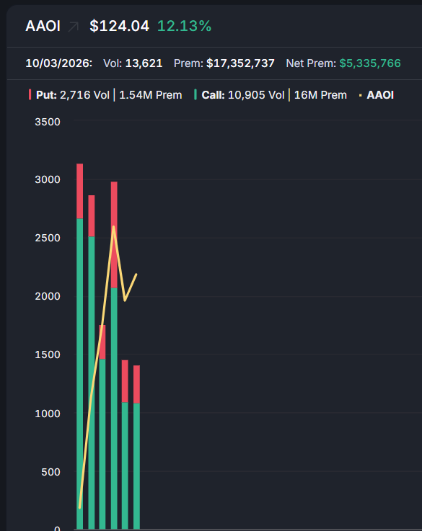This screenshot has height=531, width=422.
Task: Click the Vol: 13,621 value
Action: (133, 63)
